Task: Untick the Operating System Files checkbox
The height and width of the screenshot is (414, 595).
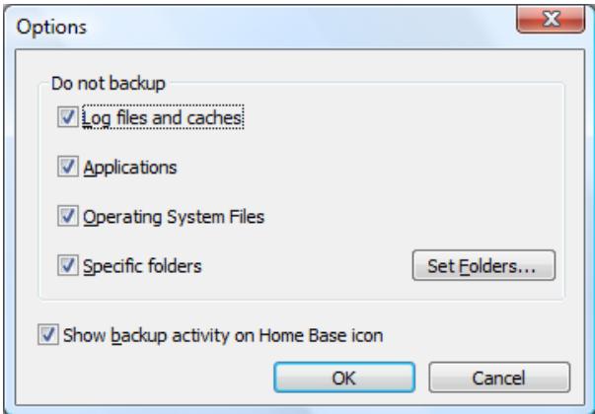Action: coord(67,216)
